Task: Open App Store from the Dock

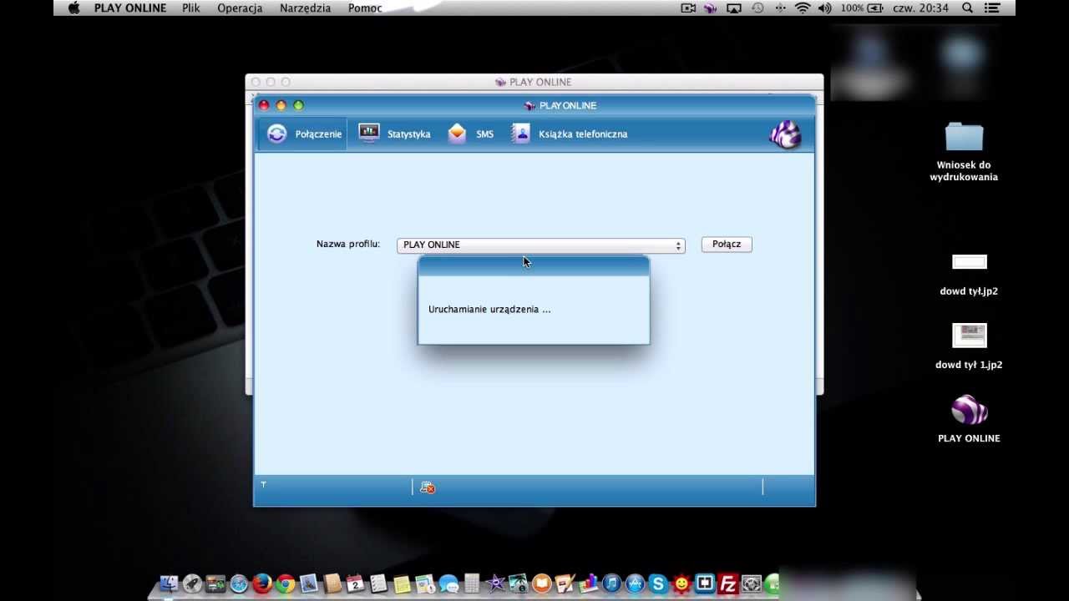Action: click(635, 583)
